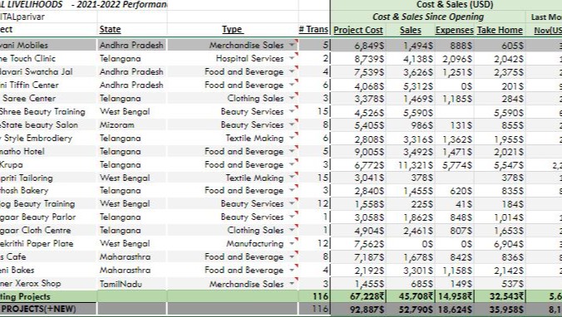Open Beauty Services dropdown in eState beauty Salon row
Screen dimensions: 562x317
pyautogui.click(x=293, y=124)
